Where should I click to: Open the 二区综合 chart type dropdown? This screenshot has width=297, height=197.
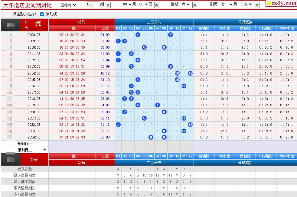(x=67, y=5)
